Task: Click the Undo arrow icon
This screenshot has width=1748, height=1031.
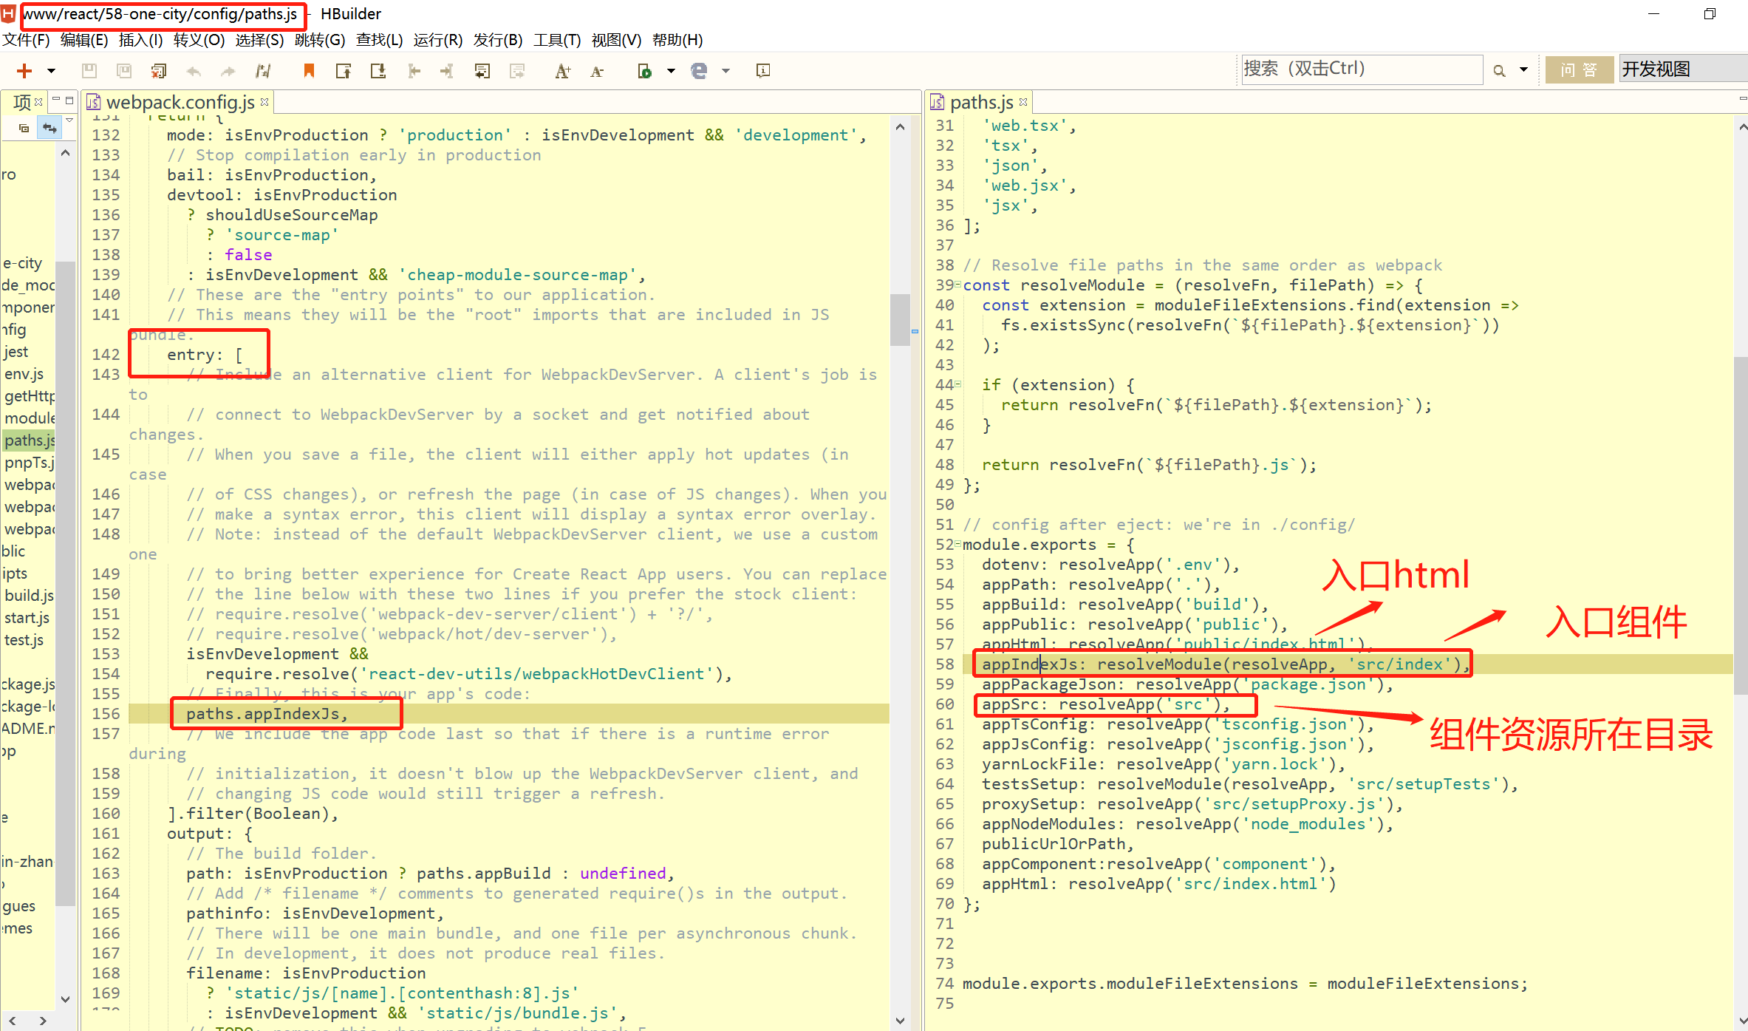Action: coord(194,71)
